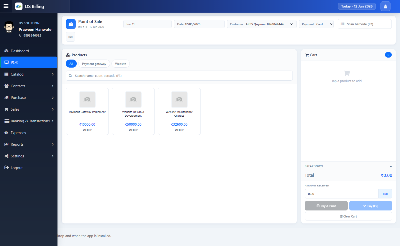The height and width of the screenshot is (246, 400).
Task: Click the Cart header icon
Action: click(307, 55)
